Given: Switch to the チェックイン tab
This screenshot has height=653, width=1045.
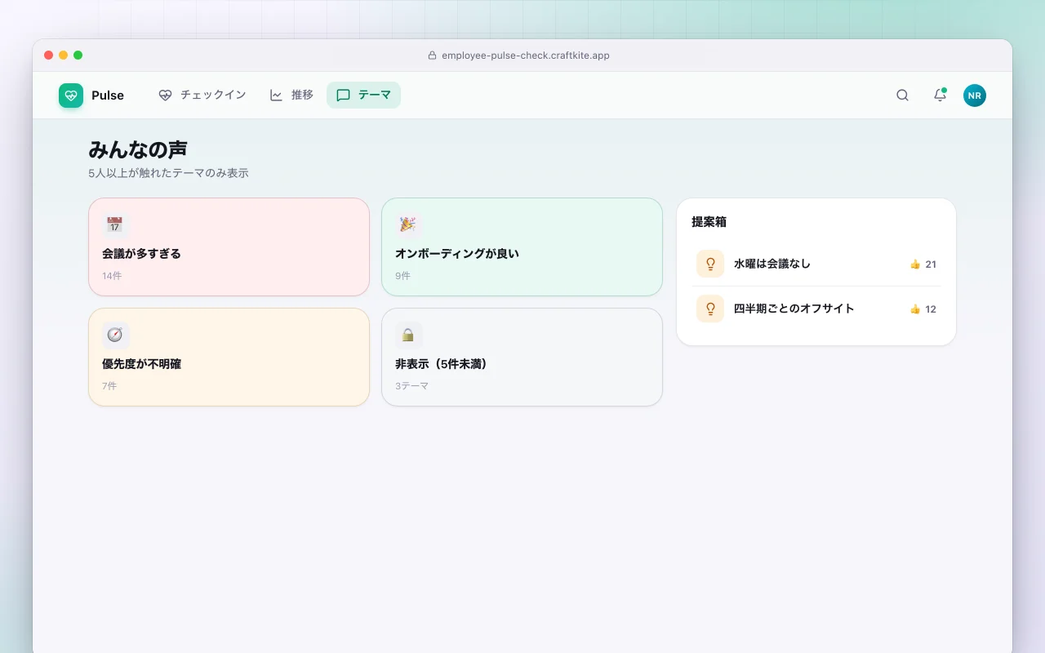Looking at the screenshot, I should (x=202, y=96).
